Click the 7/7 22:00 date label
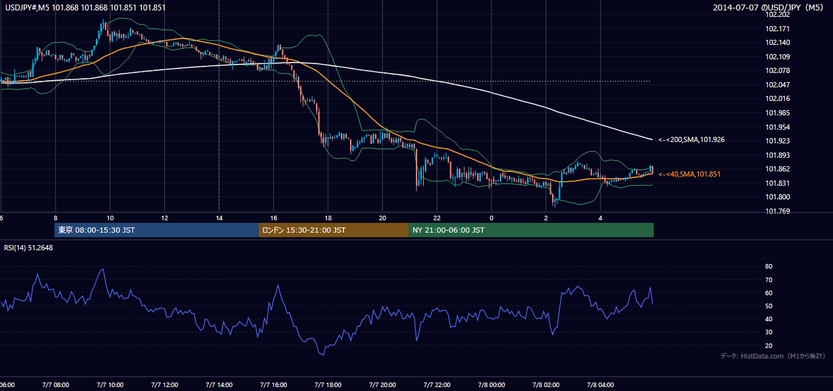833x391 pixels. [437, 384]
